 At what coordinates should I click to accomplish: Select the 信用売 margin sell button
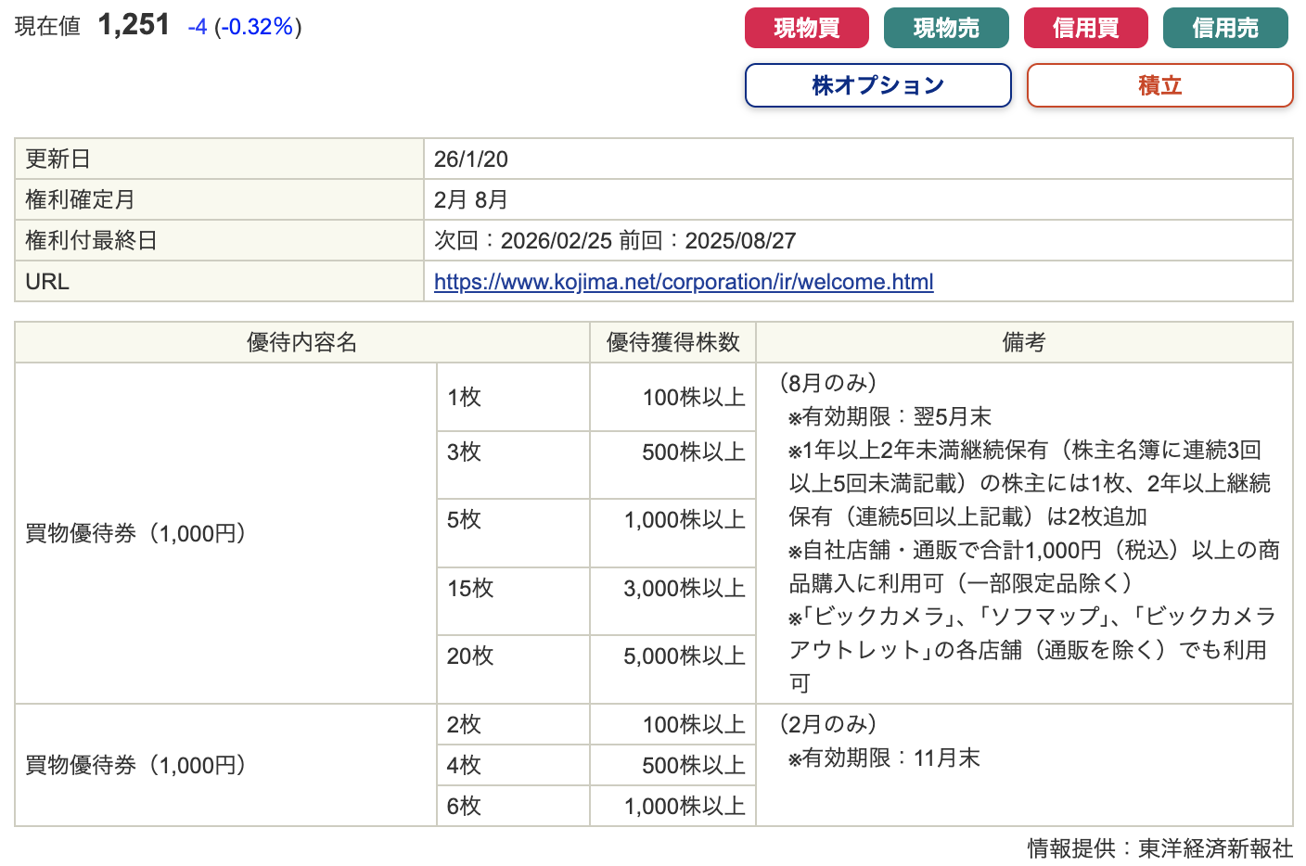pyautogui.click(x=1224, y=28)
